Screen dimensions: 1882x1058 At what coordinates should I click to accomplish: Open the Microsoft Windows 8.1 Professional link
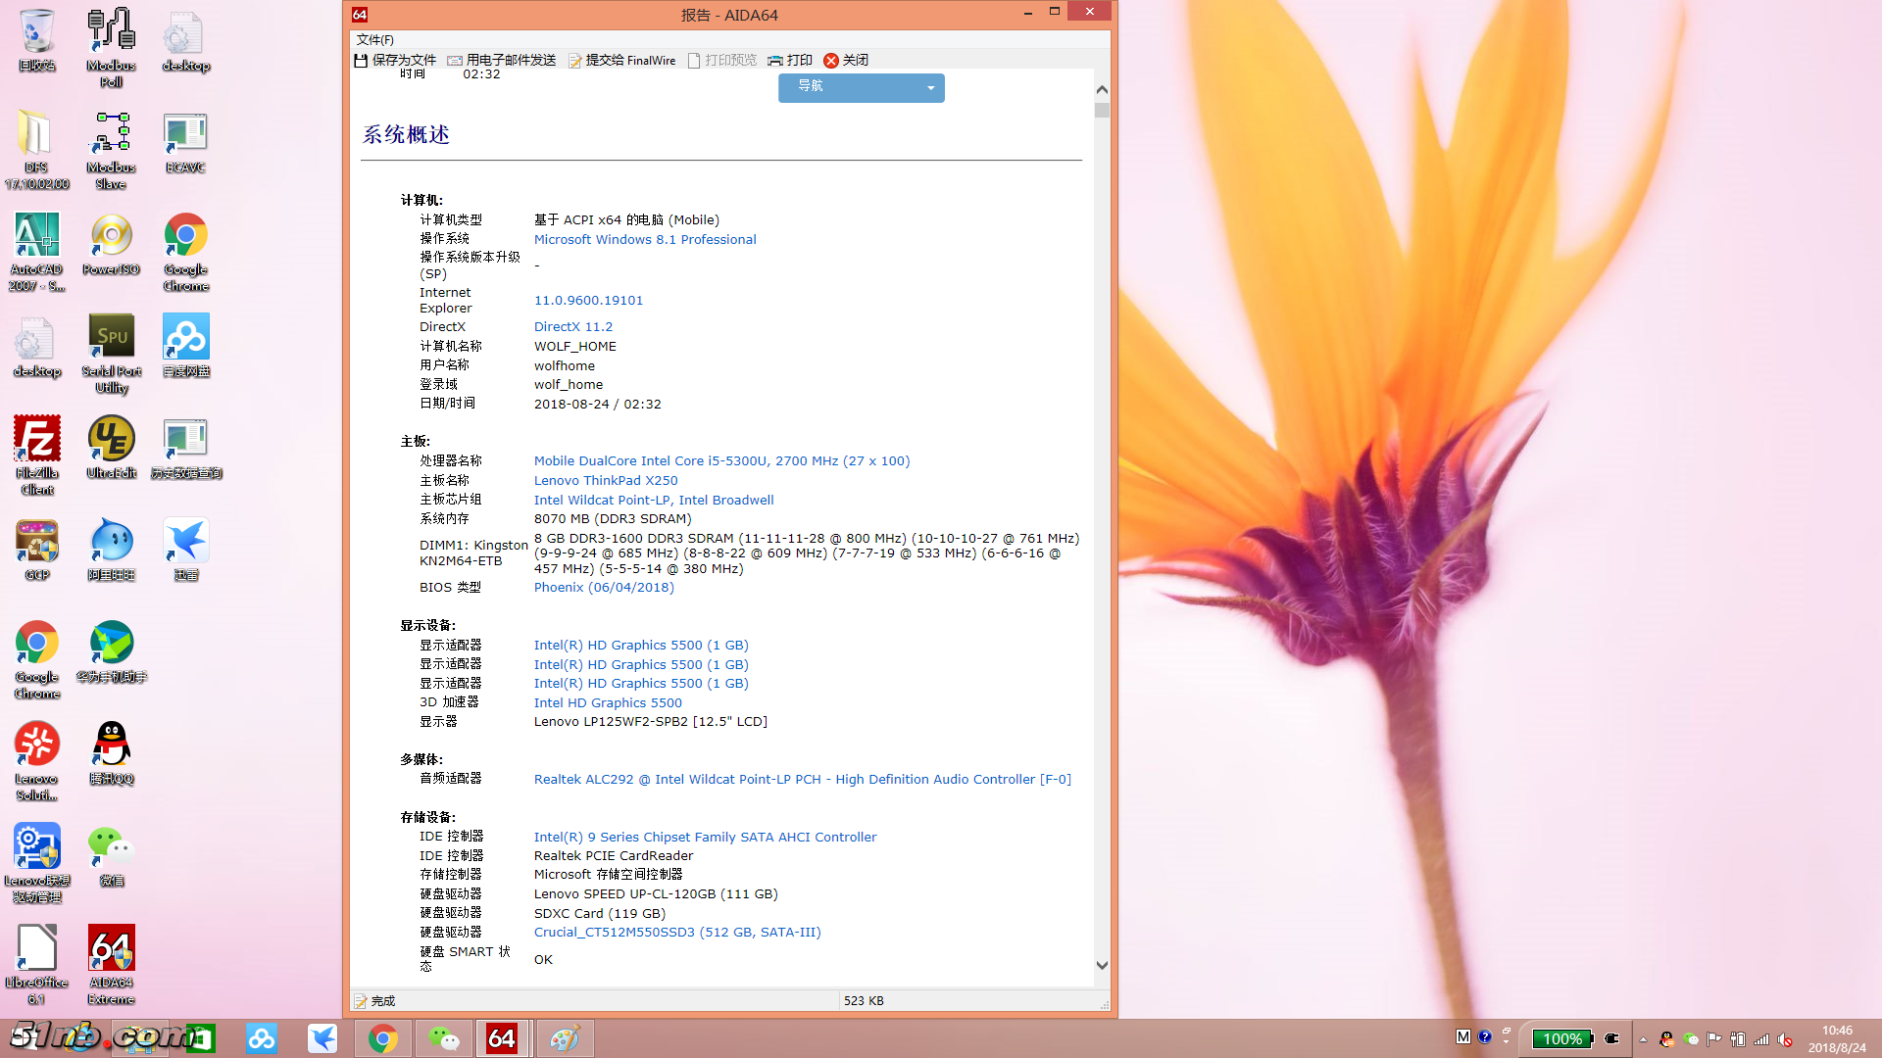(x=645, y=240)
